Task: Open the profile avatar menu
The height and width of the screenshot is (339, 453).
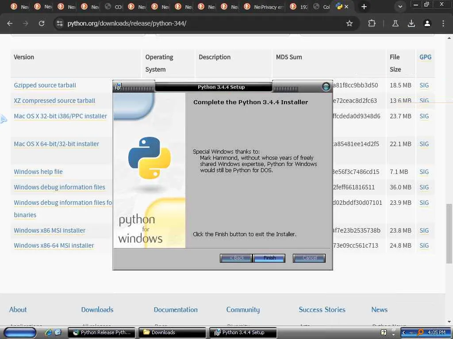Action: click(x=427, y=23)
